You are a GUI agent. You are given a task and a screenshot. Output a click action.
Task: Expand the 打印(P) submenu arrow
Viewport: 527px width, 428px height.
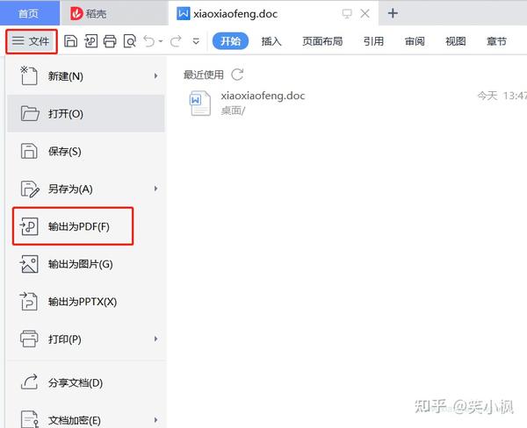point(155,339)
